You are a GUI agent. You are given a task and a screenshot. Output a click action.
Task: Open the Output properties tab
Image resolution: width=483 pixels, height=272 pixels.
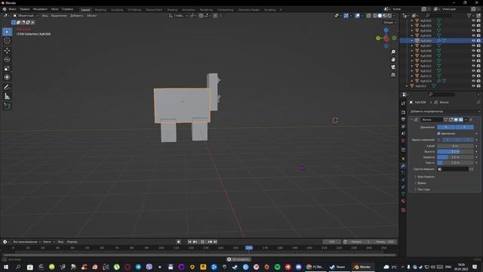[403, 119]
